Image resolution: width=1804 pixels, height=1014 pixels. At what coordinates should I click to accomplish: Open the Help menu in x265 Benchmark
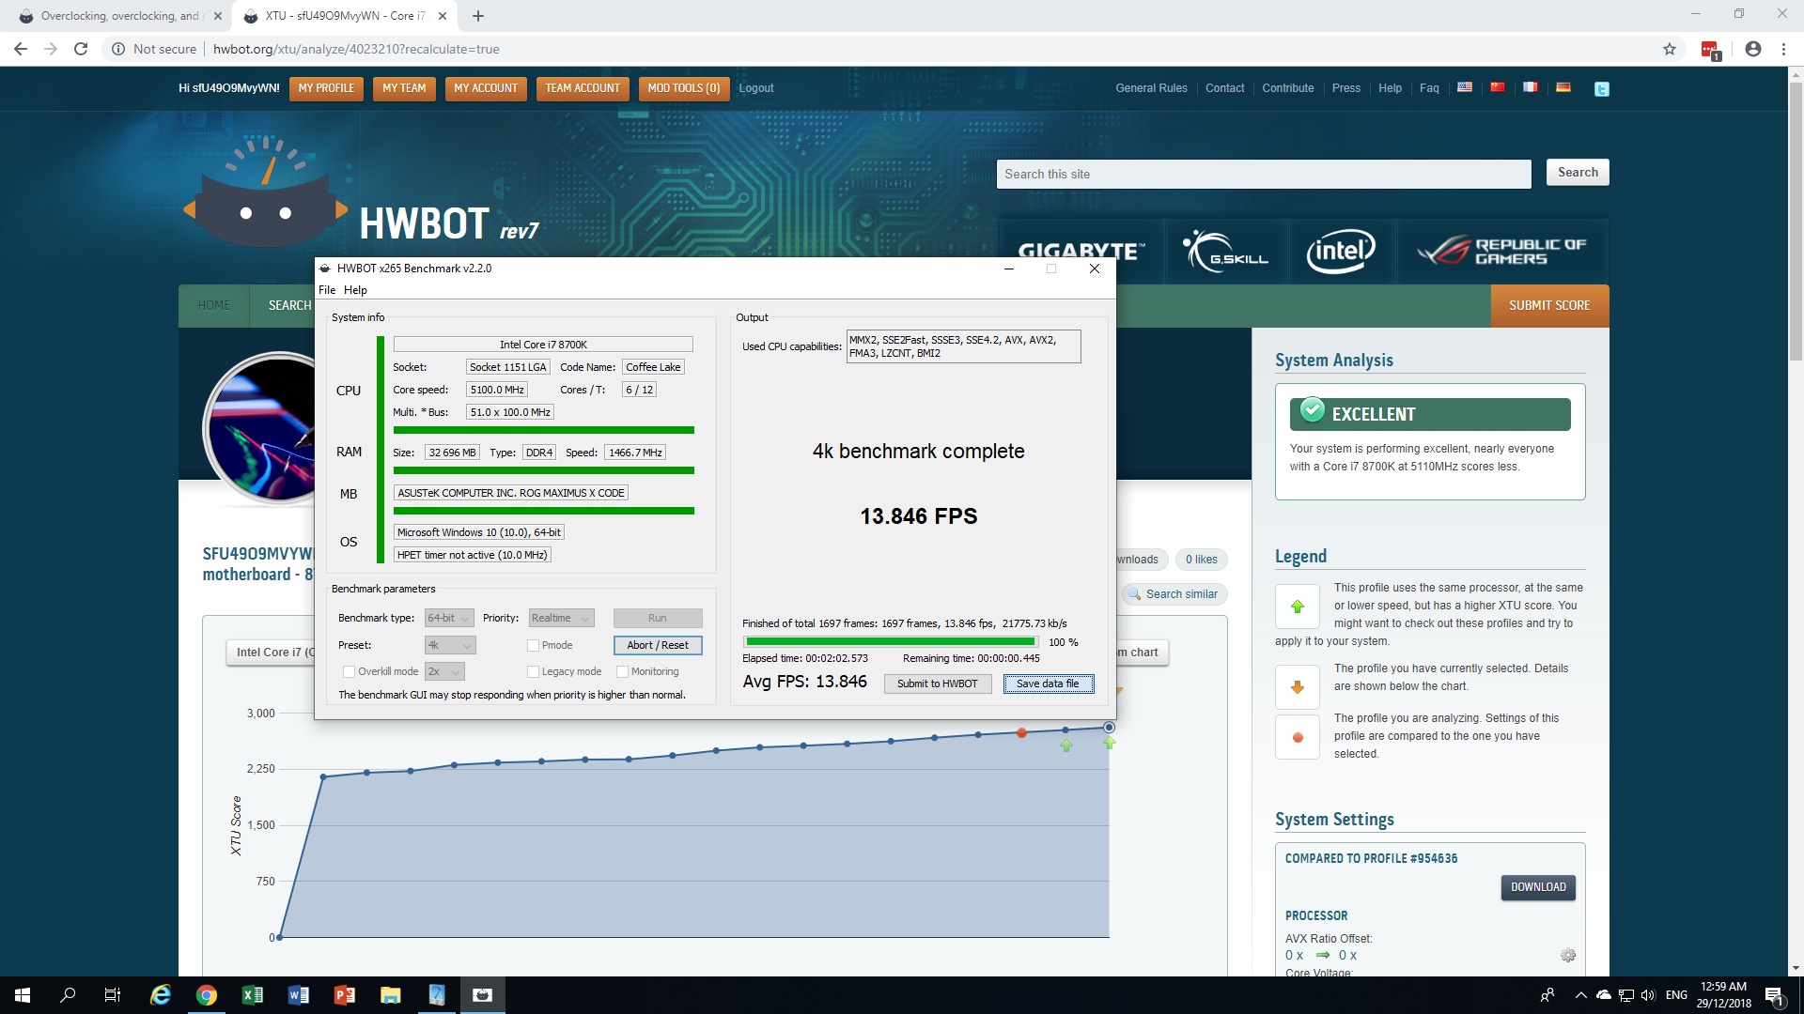[355, 290]
